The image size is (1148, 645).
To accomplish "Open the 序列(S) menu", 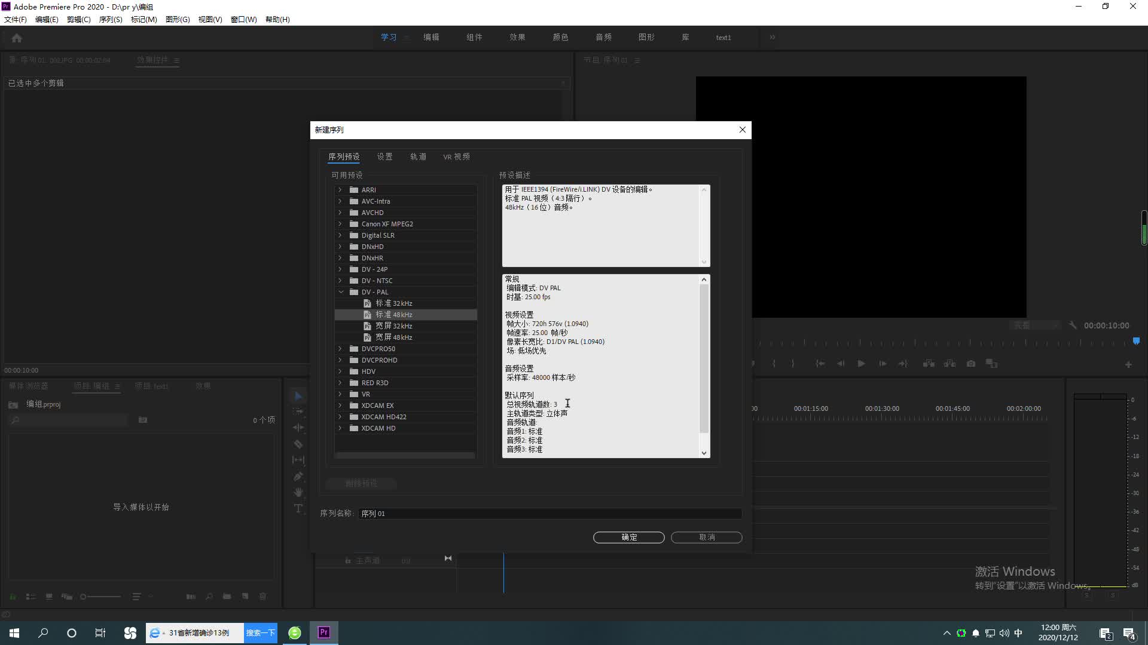I will 111,20.
